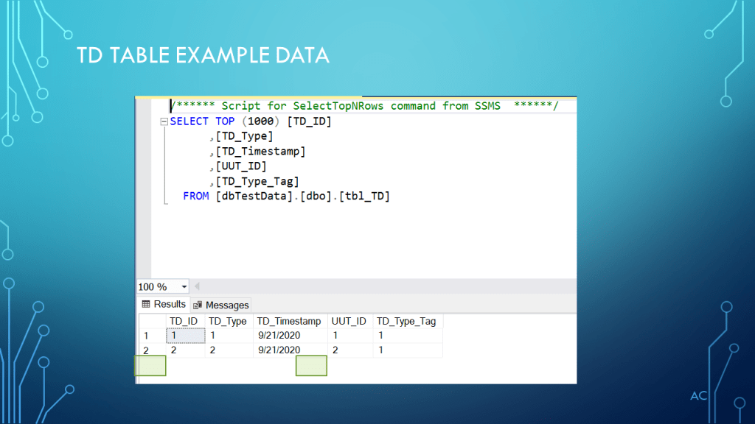Viewport: 755px width, 424px height.
Task: Click the AC initials in bottom corner
Action: click(697, 395)
